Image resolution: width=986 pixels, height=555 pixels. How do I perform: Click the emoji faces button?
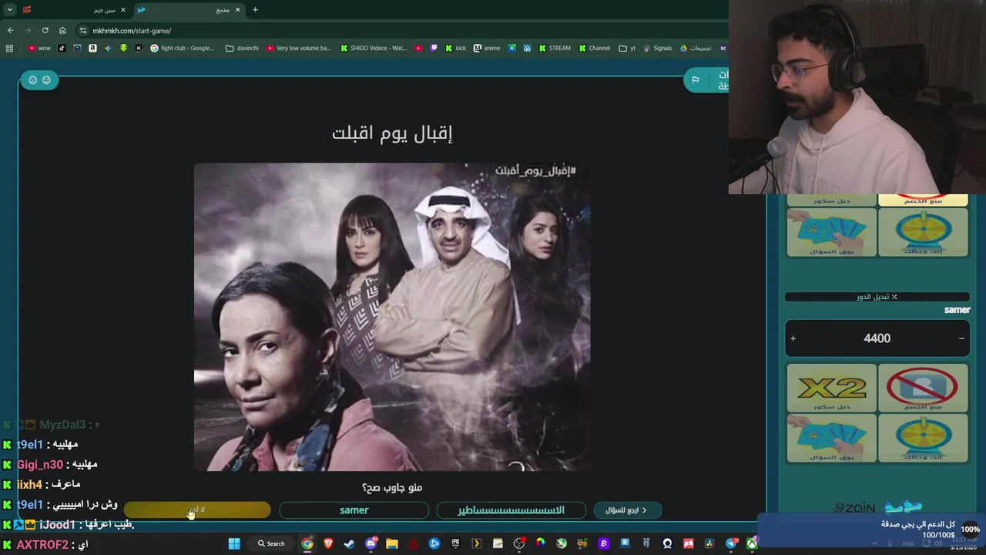coord(39,79)
